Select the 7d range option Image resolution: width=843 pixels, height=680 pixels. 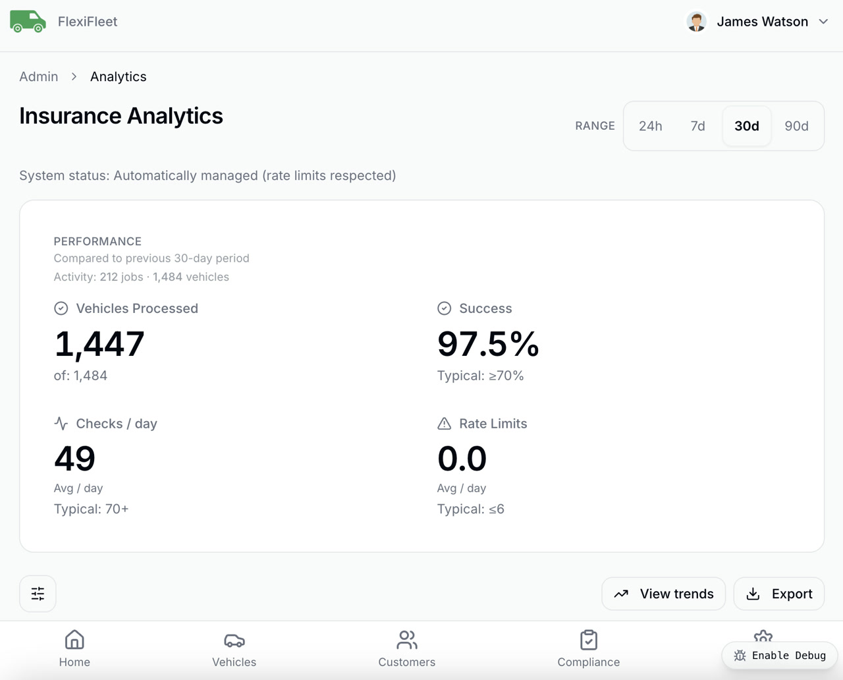click(698, 126)
